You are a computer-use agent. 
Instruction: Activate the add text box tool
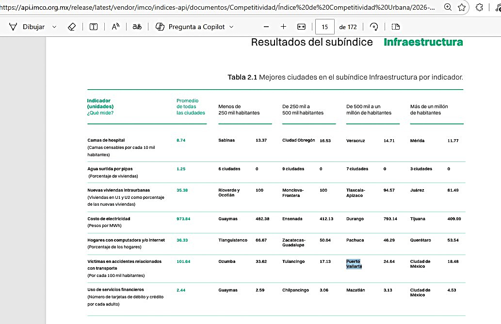[94, 27]
